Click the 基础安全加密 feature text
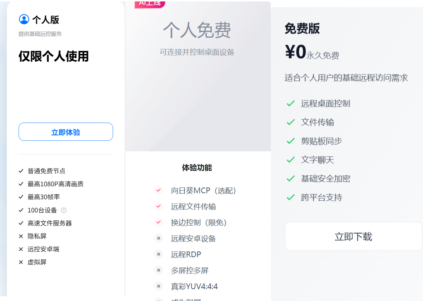This screenshot has width=423, height=301. (325, 179)
